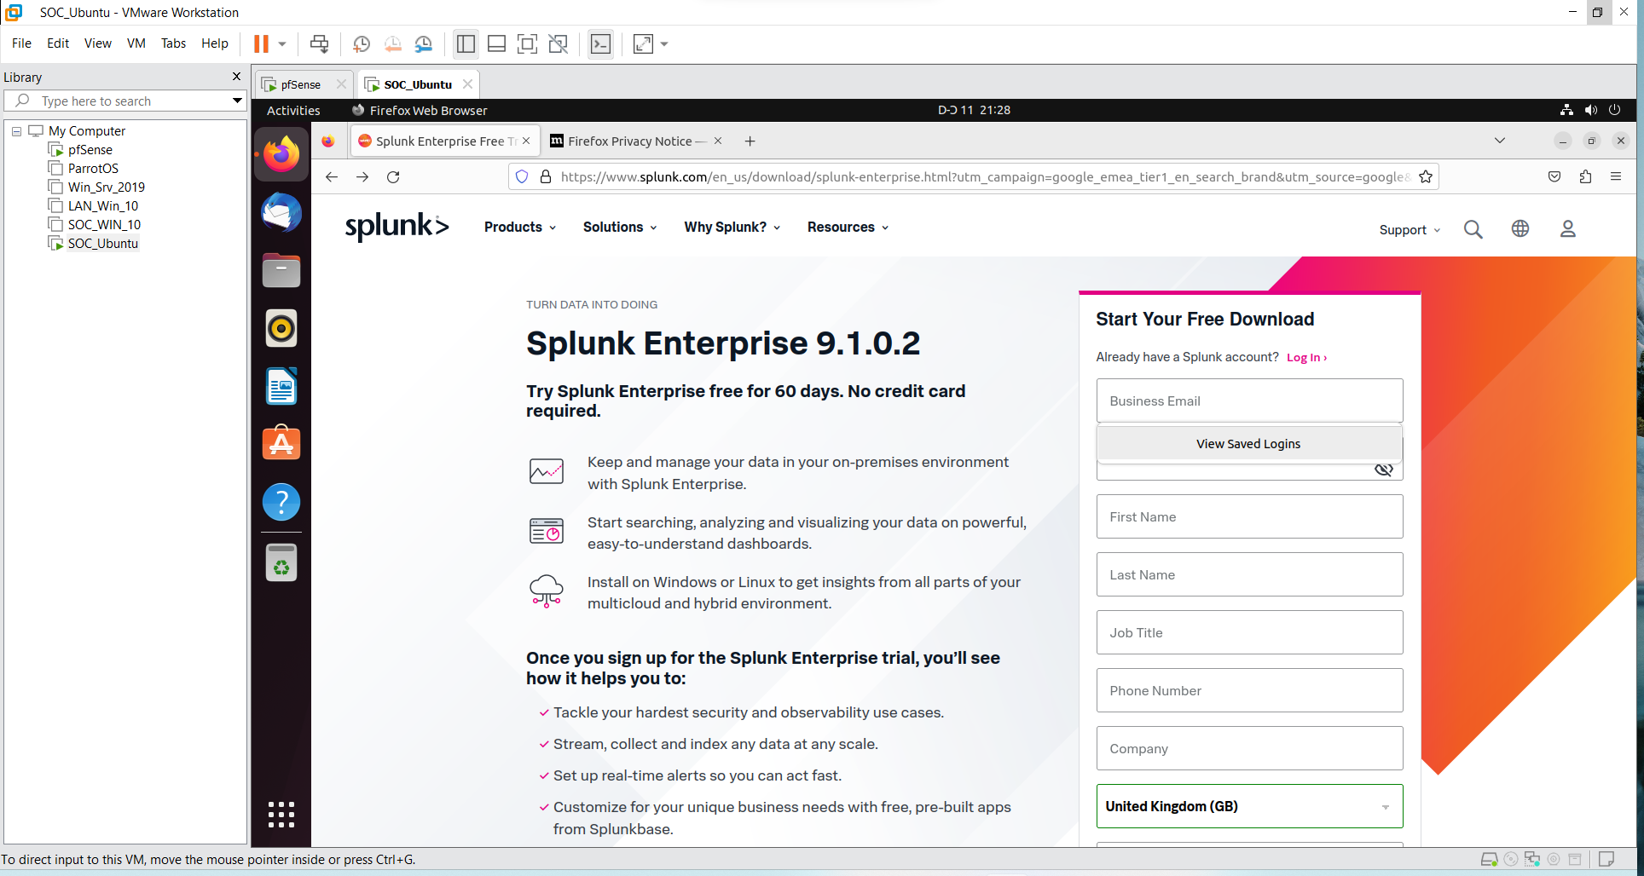Image resolution: width=1644 pixels, height=876 pixels.
Task: Click View Saved Logins button
Action: tap(1248, 444)
